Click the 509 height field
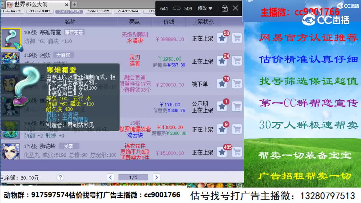Image resolution: width=361 pixels, height=203 pixels. pyautogui.click(x=188, y=8)
